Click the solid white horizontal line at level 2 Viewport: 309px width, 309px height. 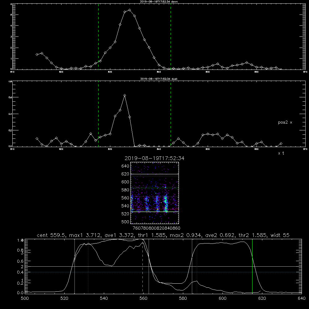click(163, 266)
